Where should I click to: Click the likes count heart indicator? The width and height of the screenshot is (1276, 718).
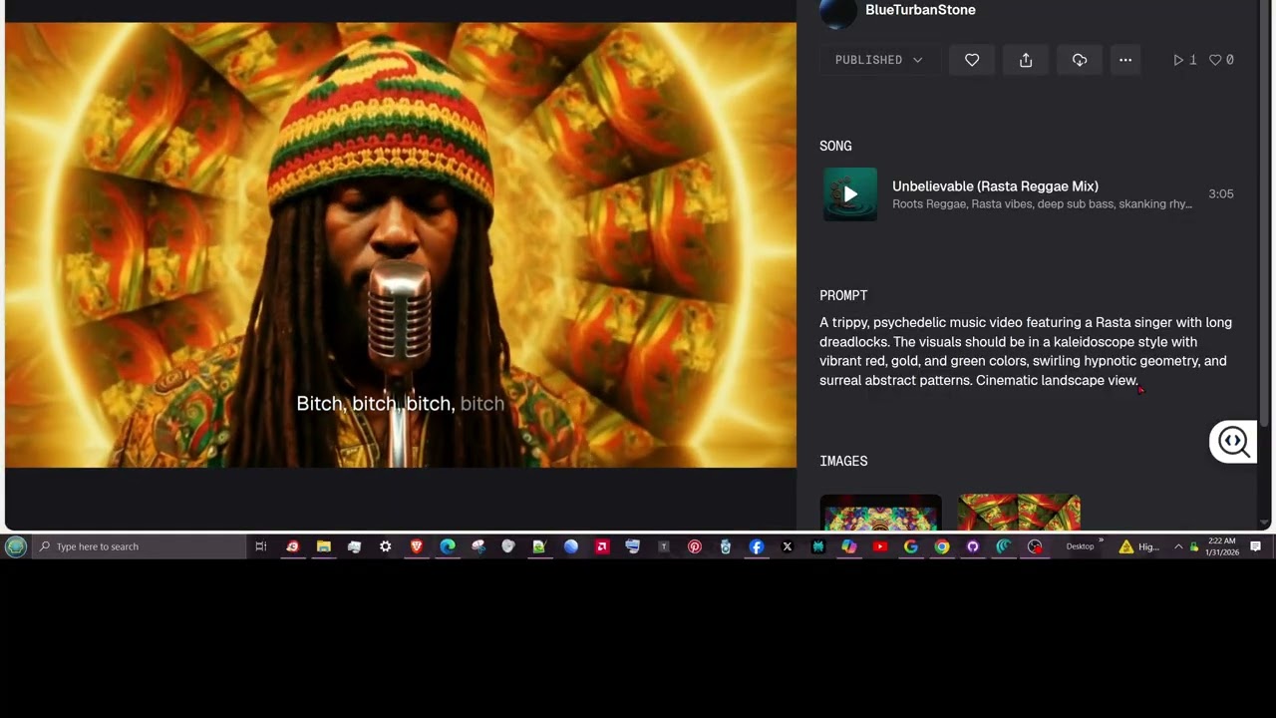point(1221,60)
